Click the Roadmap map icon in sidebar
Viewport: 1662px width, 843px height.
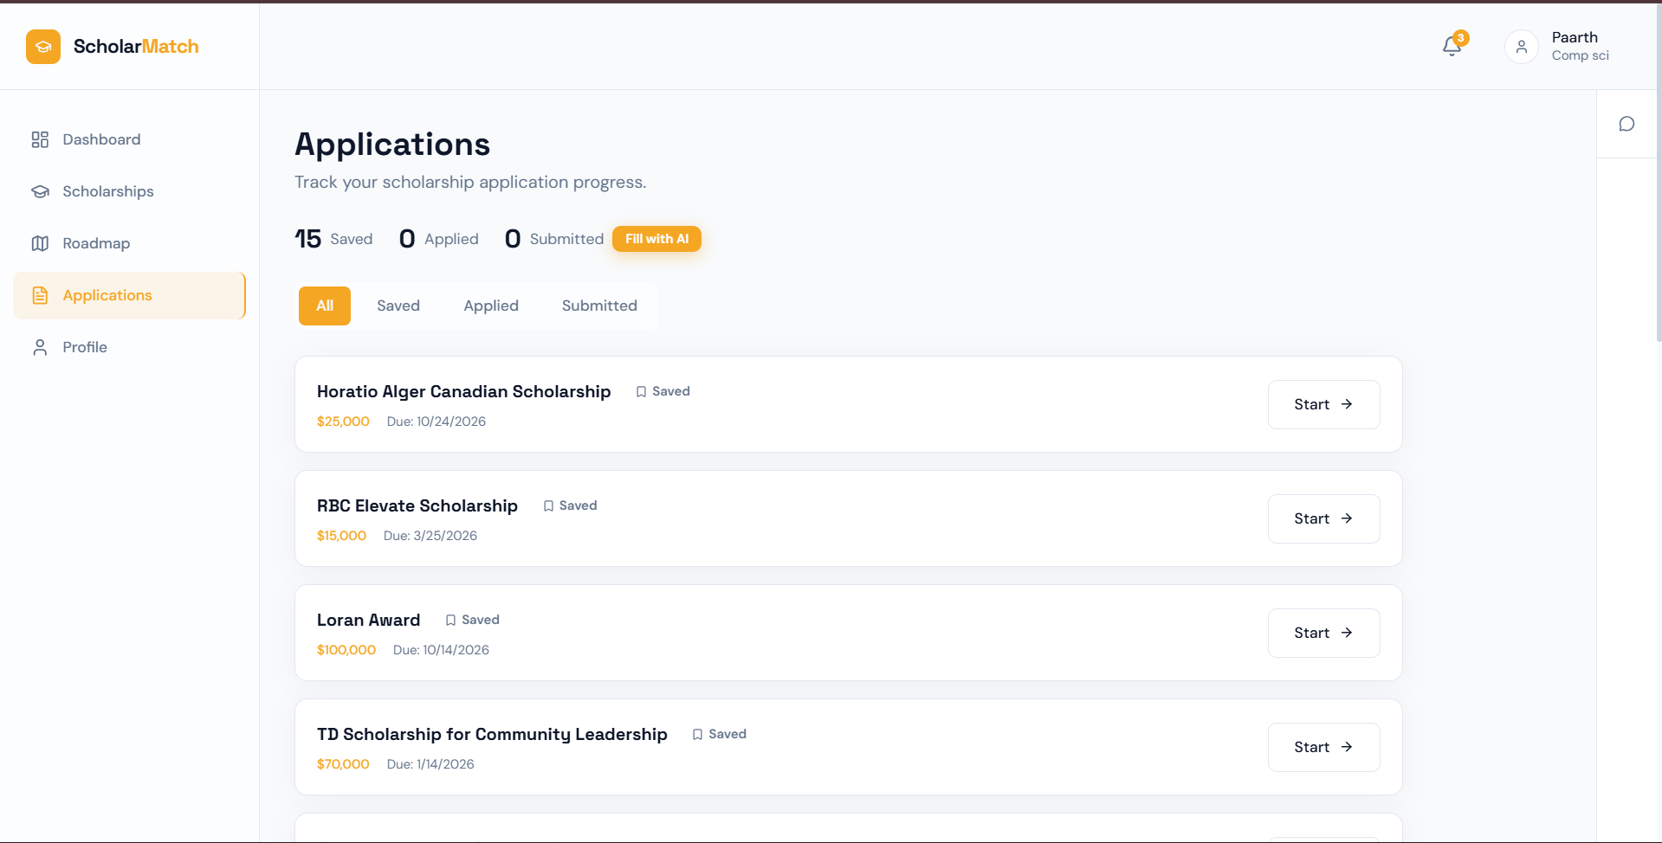(40, 243)
